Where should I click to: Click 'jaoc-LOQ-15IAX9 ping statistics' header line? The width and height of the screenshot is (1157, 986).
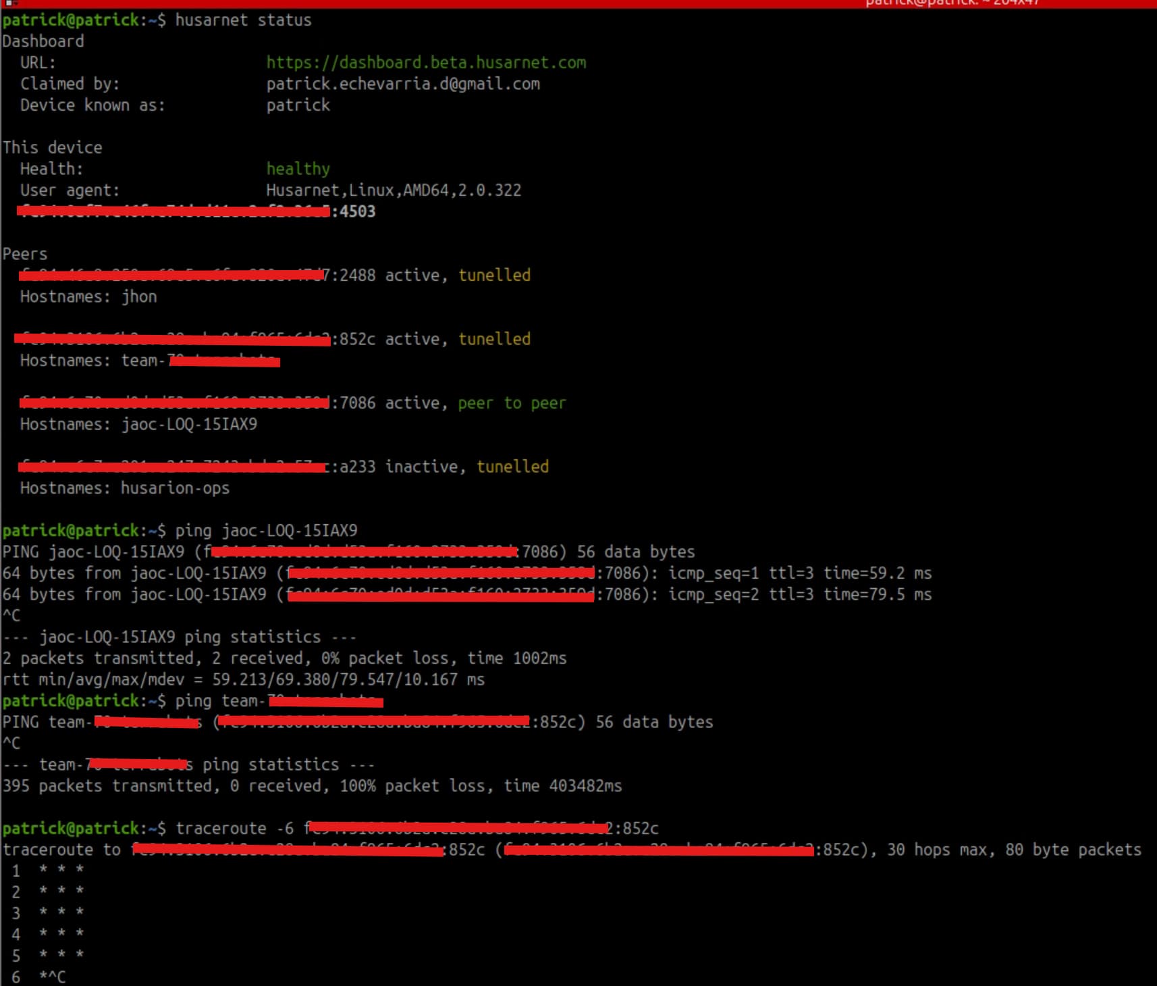[188, 637]
